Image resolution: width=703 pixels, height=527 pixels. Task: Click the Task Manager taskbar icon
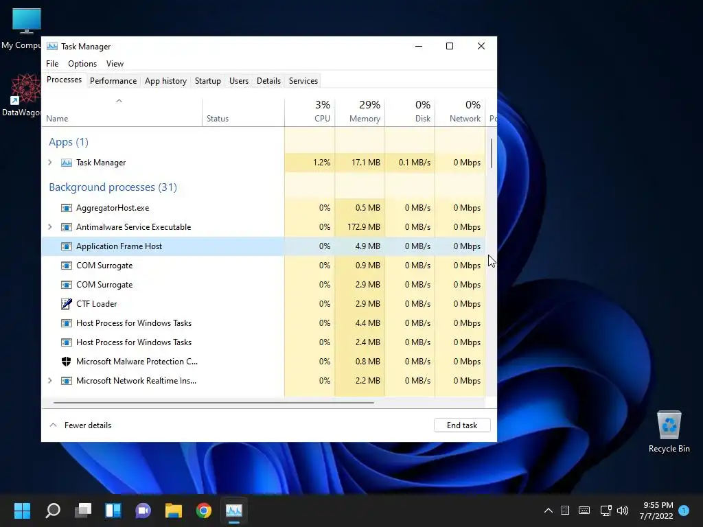pos(234,511)
